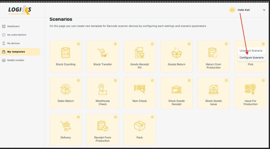Select the Stock Goods Receipt warehouse icon
The image size is (270, 149).
[176, 89]
